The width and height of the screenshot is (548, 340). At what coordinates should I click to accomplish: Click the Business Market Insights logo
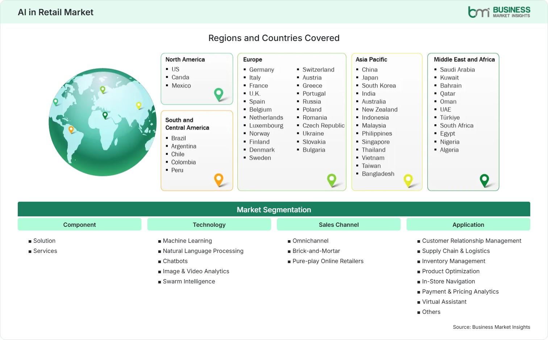(x=499, y=12)
